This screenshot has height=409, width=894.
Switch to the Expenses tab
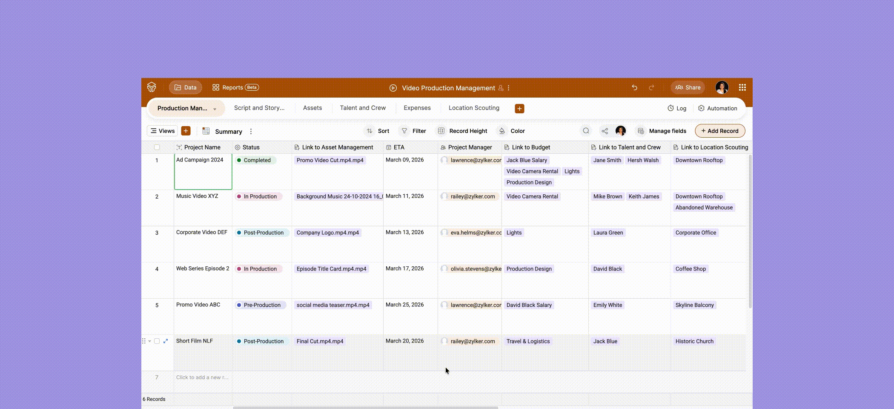pos(417,108)
